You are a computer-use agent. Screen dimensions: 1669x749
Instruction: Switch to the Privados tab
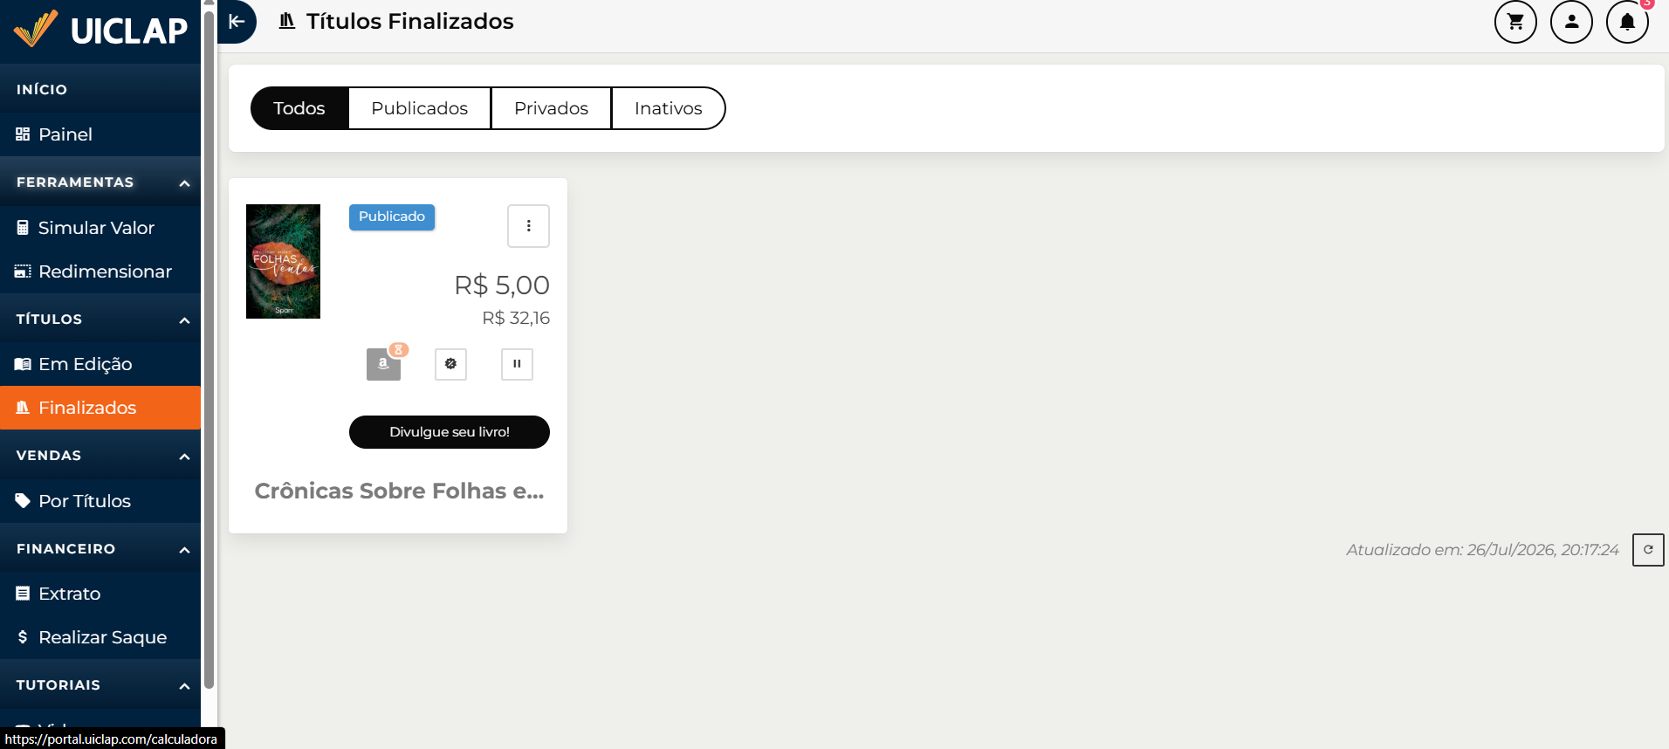[551, 108]
